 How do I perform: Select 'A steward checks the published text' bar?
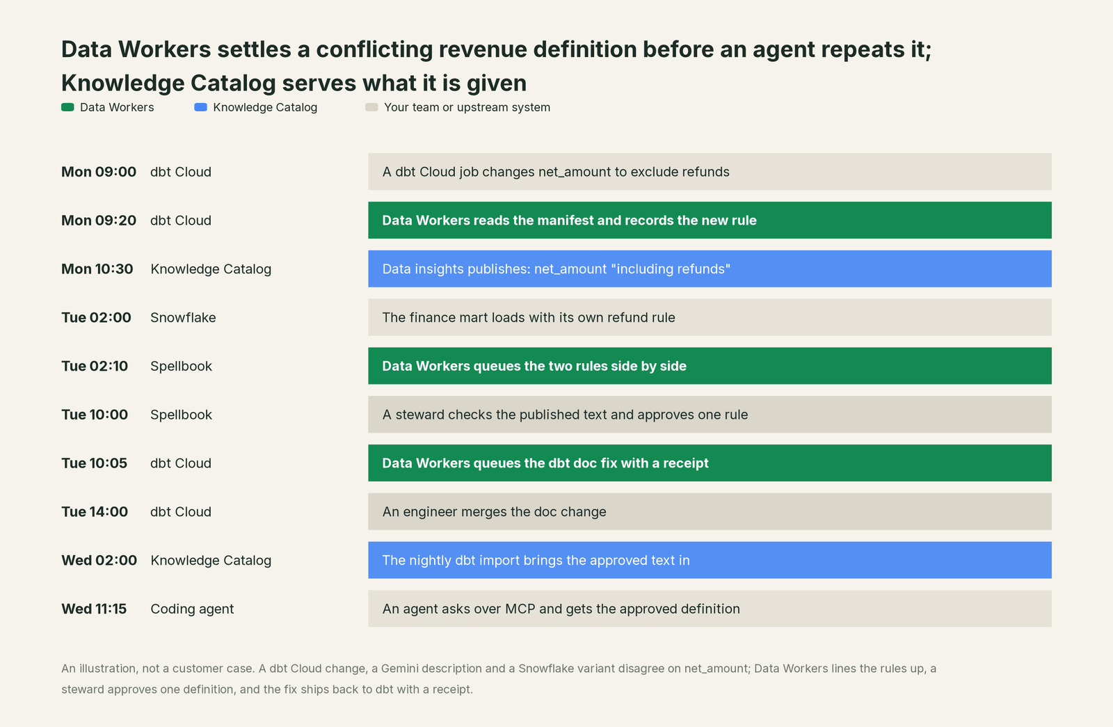click(710, 415)
